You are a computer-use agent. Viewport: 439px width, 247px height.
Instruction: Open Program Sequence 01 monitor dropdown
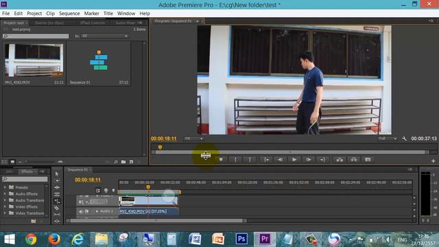(198, 21)
